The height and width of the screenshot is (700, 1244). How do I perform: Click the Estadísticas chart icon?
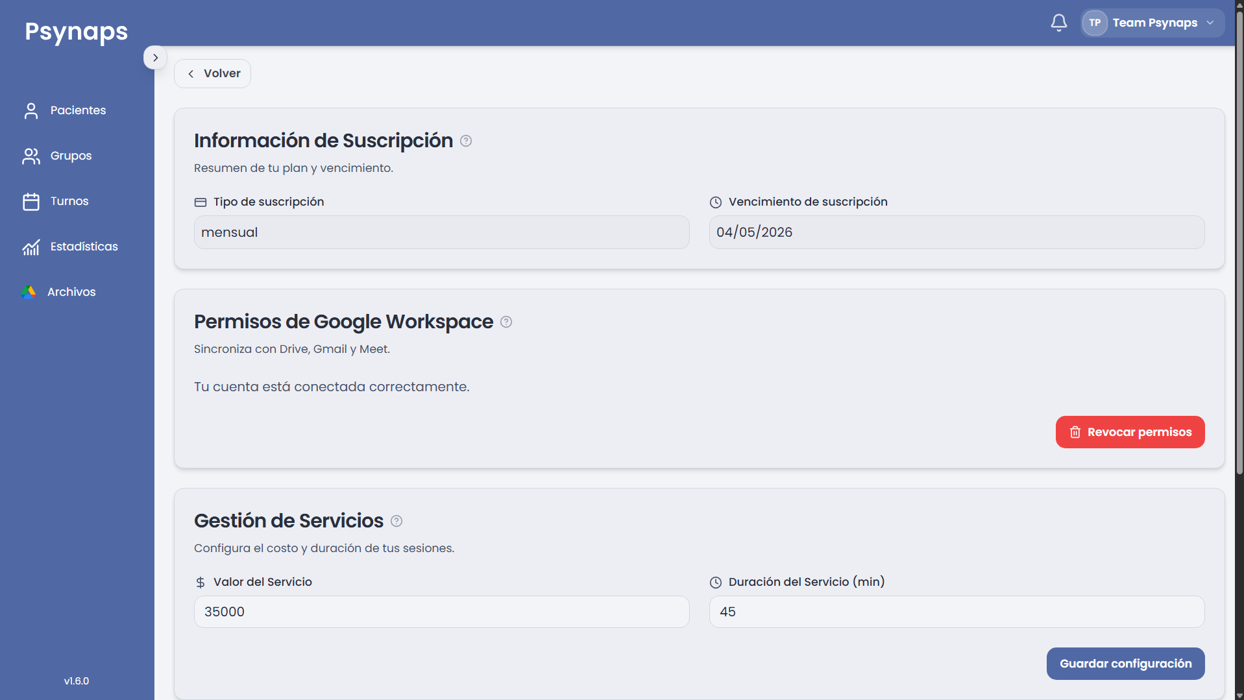point(31,247)
